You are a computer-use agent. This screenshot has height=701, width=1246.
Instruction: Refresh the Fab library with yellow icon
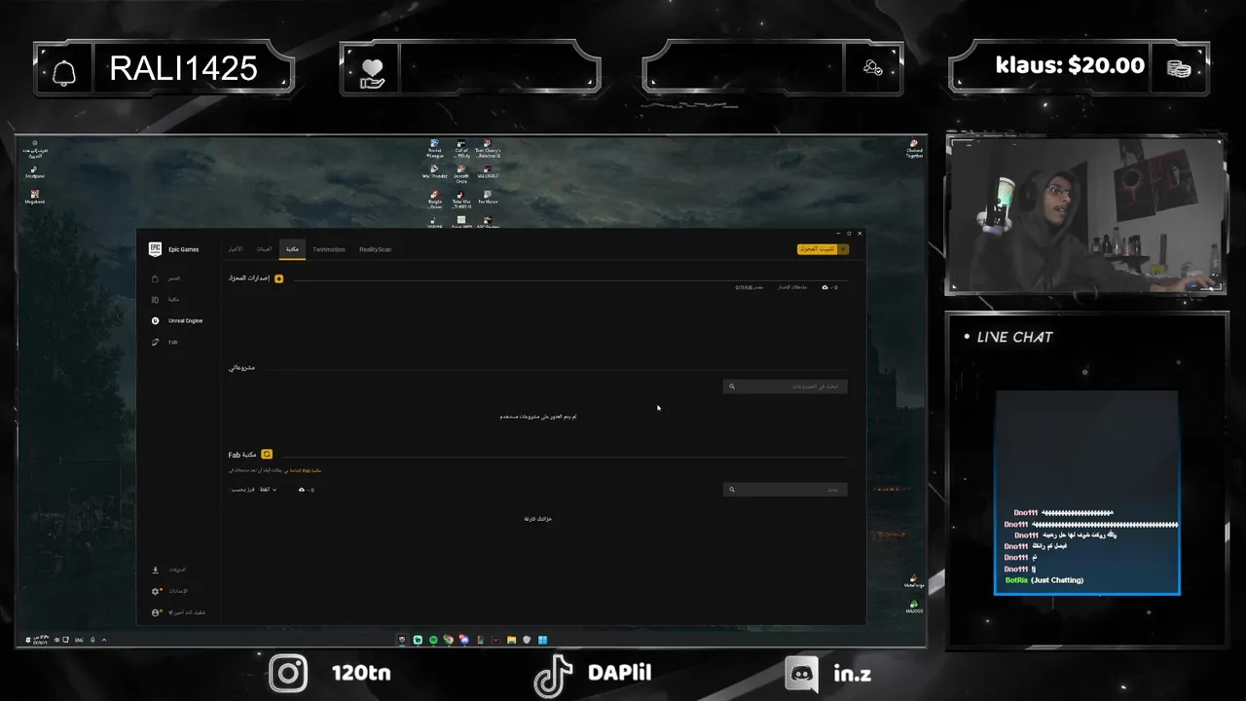coord(267,454)
